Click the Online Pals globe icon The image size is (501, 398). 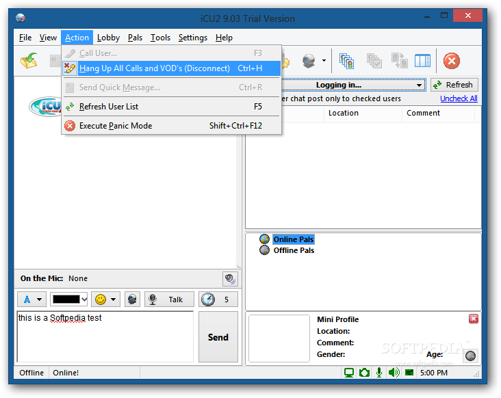pyautogui.click(x=265, y=239)
